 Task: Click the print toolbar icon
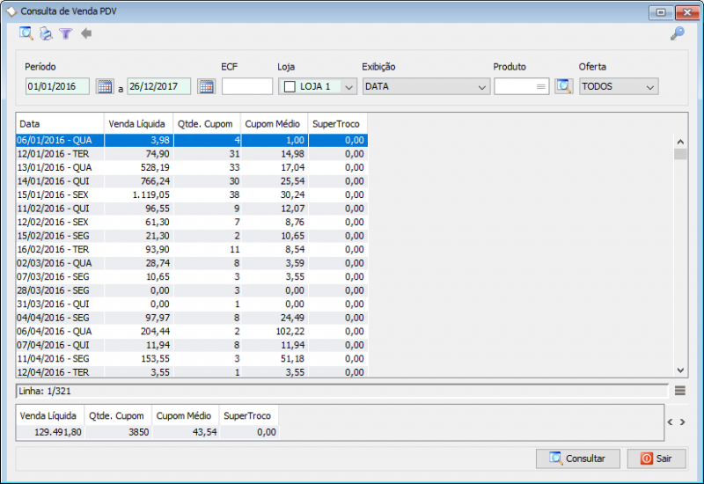tap(46, 33)
